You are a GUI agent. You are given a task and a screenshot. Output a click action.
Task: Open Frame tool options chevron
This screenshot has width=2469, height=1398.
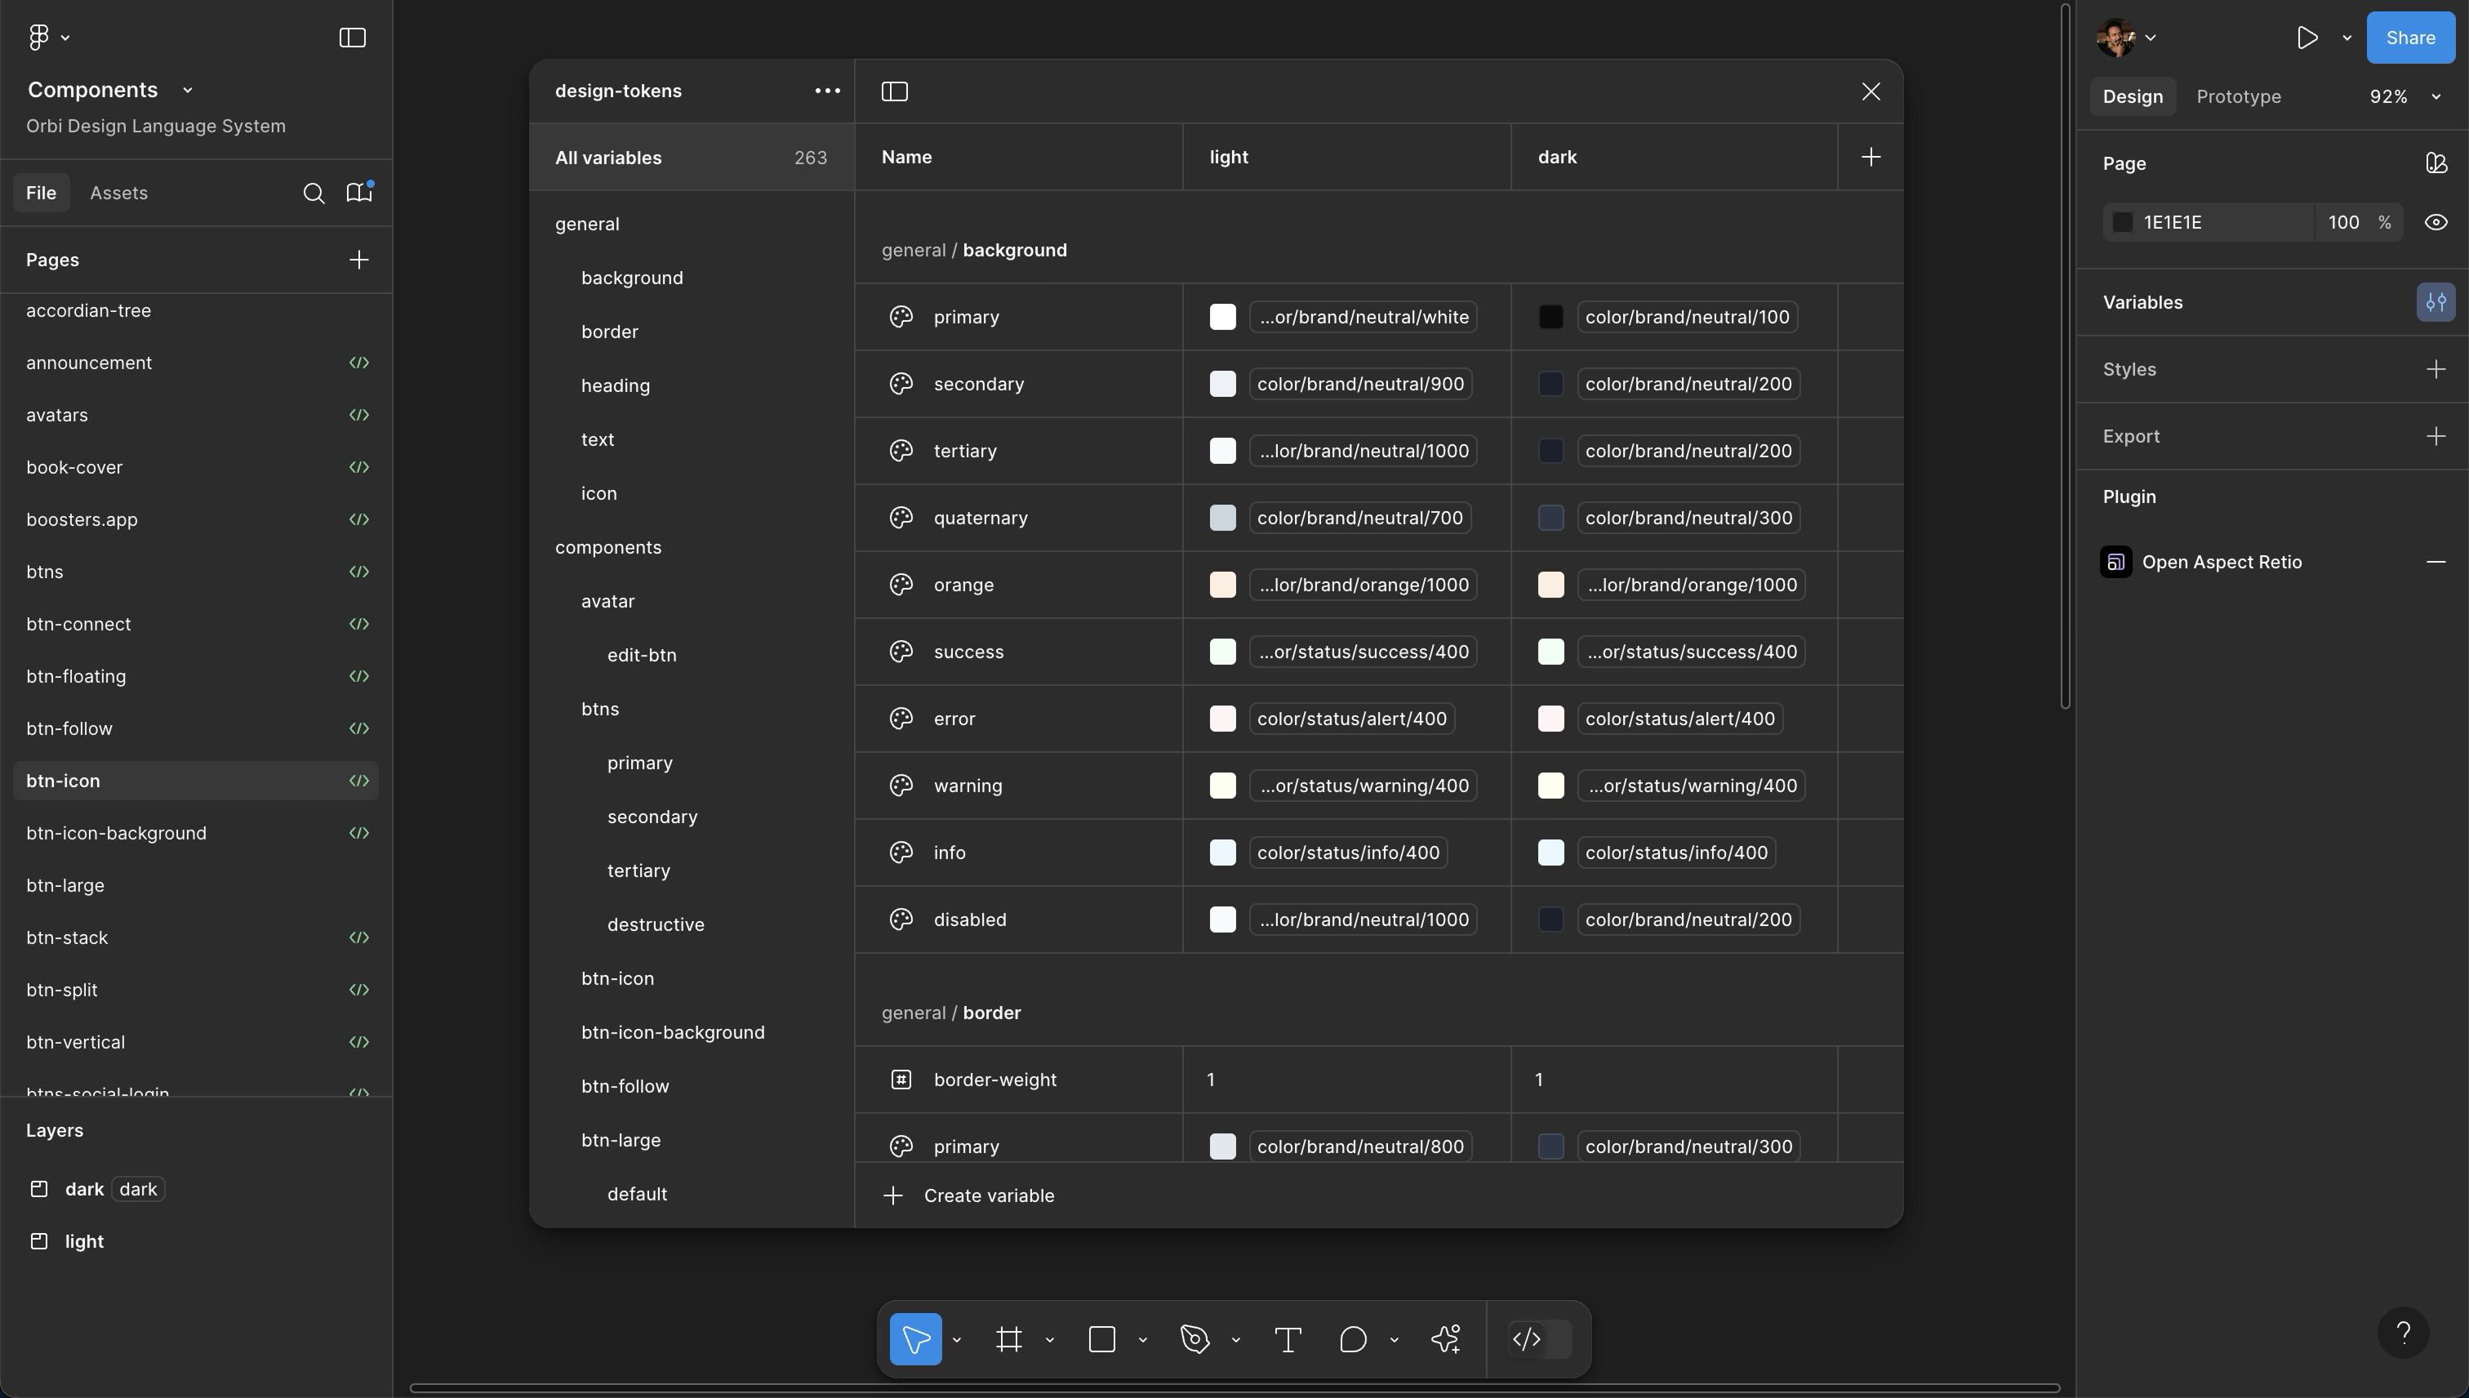pyautogui.click(x=1049, y=1340)
